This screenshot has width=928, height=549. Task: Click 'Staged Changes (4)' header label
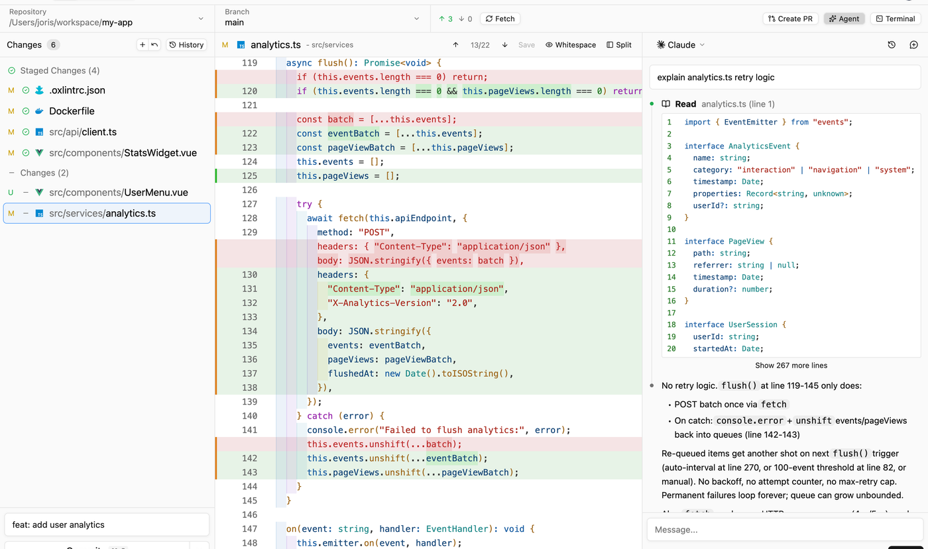pos(60,71)
